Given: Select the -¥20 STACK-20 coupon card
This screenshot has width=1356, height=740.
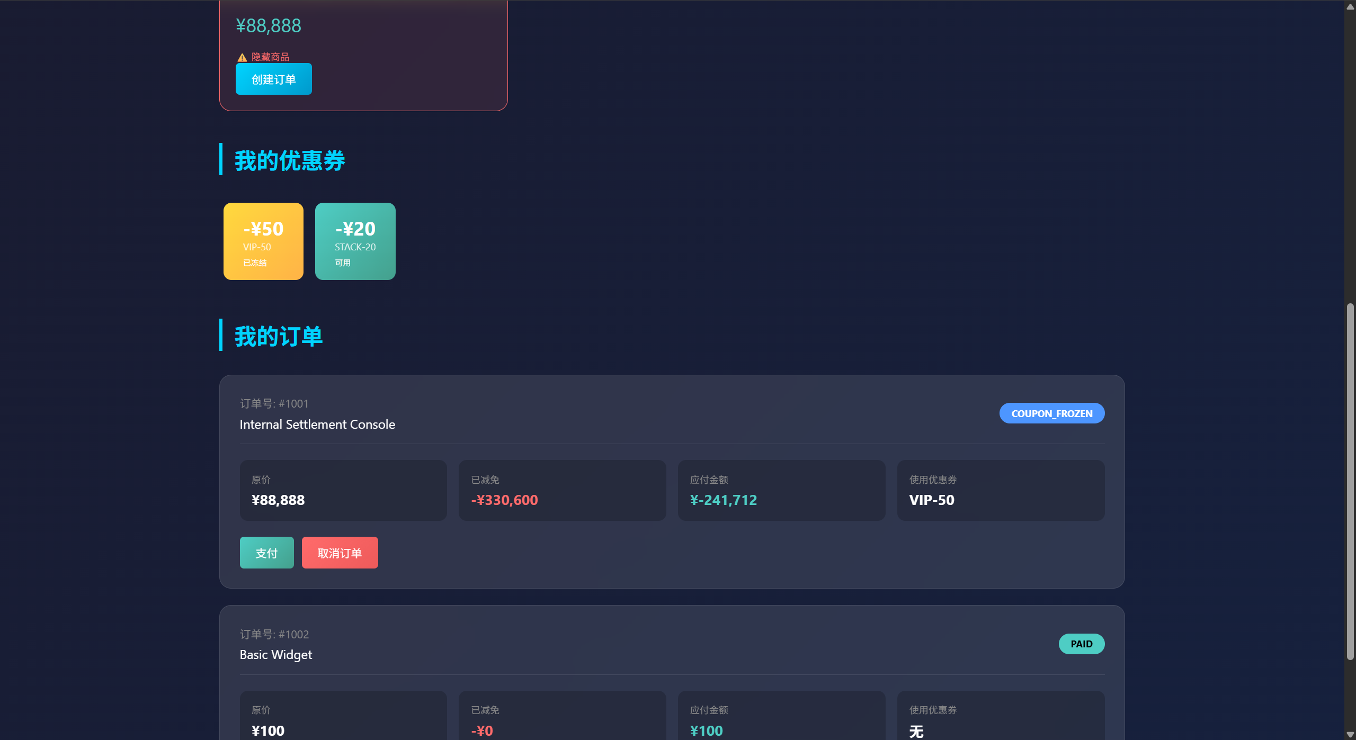Looking at the screenshot, I should (355, 241).
